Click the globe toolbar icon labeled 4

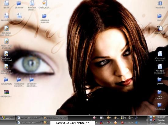click(x=137, y=123)
